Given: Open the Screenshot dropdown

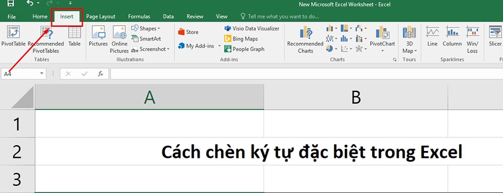Looking at the screenshot, I should [x=150, y=49].
